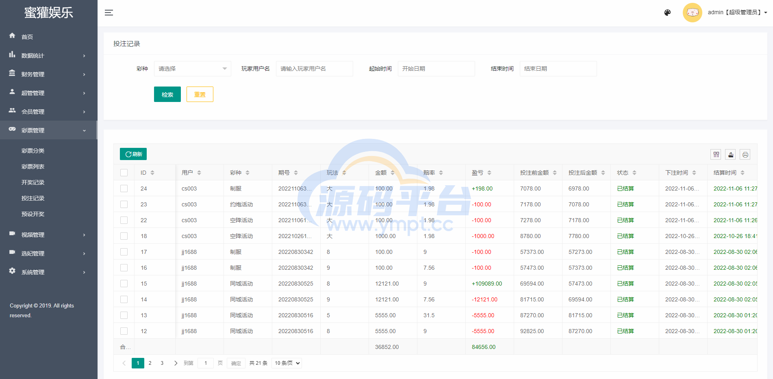Click the green 检索 search button
This screenshot has height=379, width=773.
click(167, 94)
